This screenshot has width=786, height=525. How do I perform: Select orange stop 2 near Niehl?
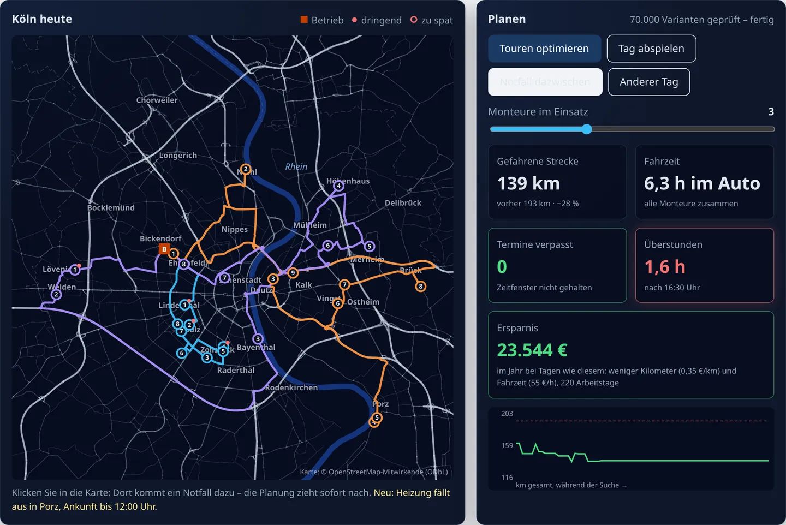[246, 169]
